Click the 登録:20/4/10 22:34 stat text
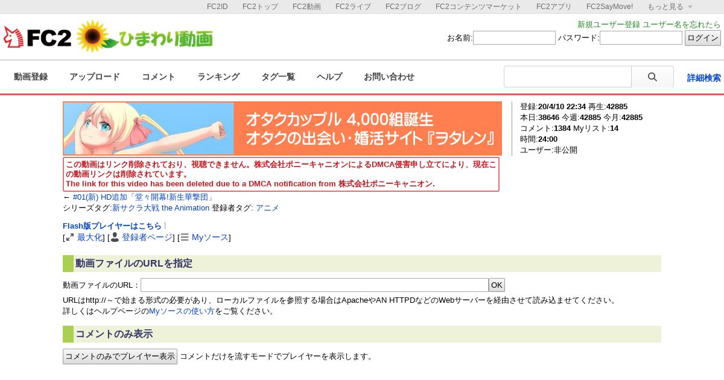The width and height of the screenshot is (724, 380). (553, 107)
